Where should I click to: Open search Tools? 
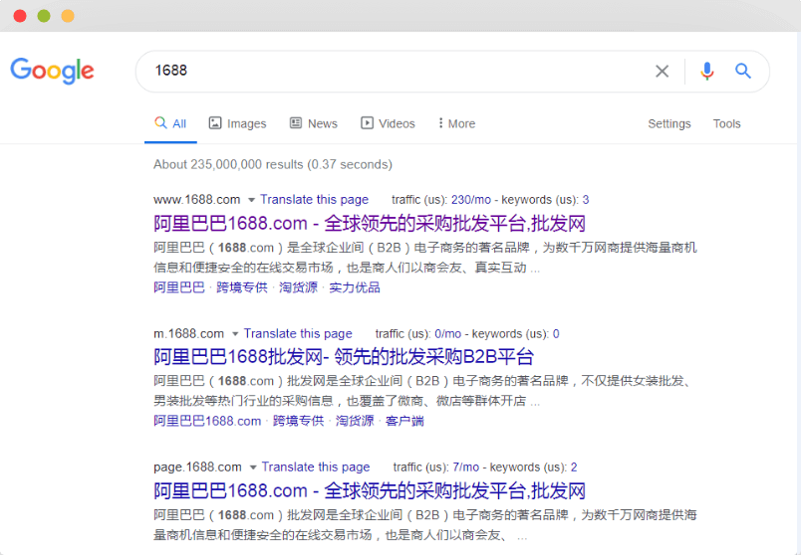pyautogui.click(x=726, y=123)
